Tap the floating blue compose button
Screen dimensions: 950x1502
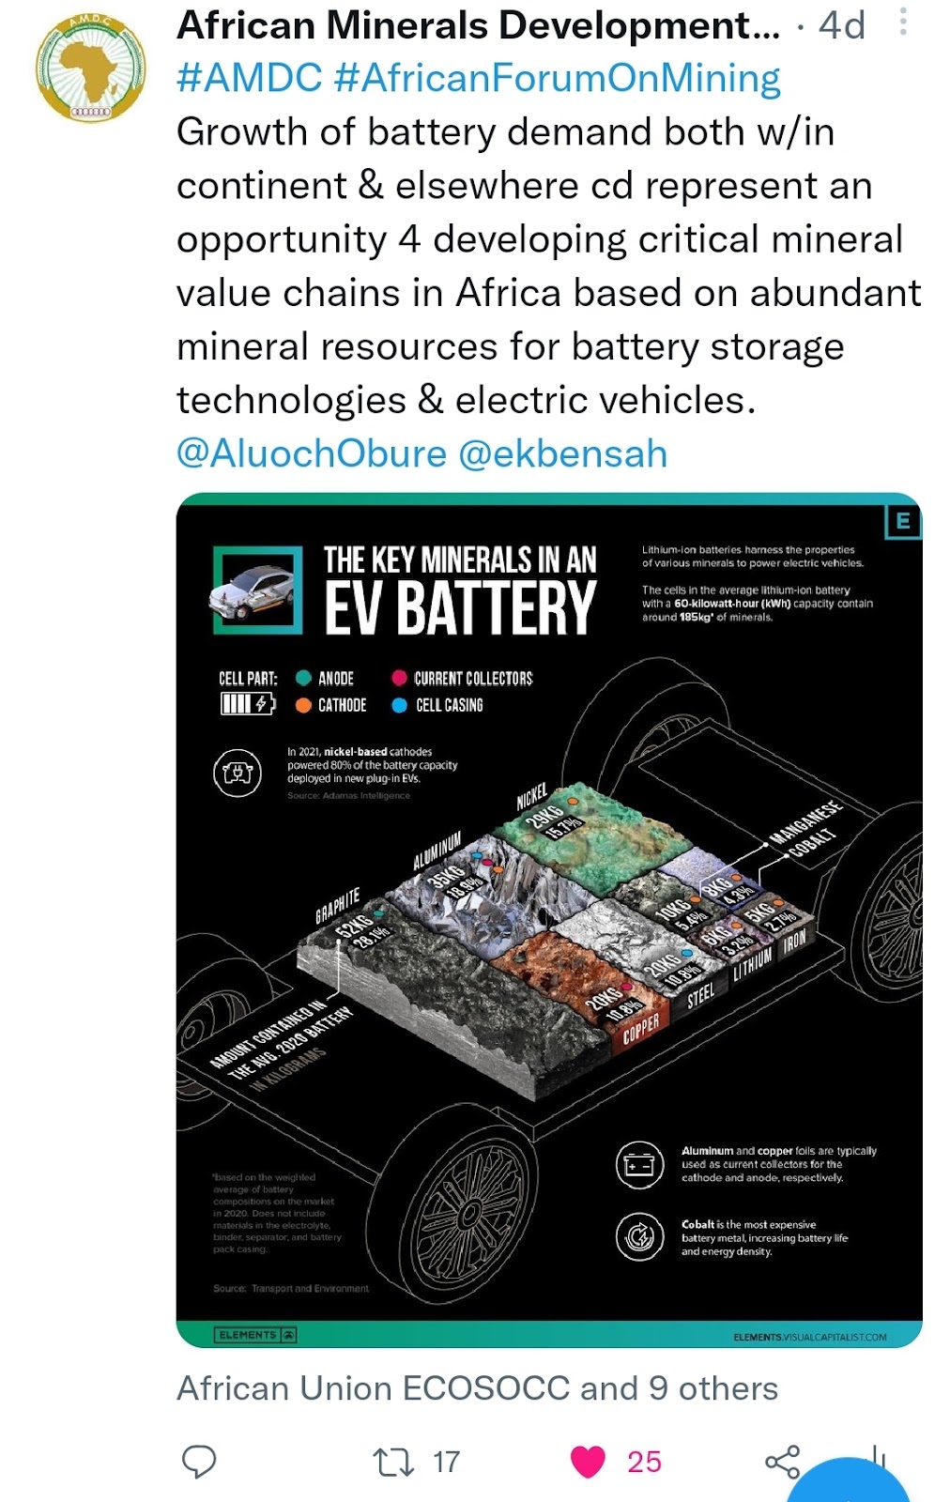pos(850,1480)
